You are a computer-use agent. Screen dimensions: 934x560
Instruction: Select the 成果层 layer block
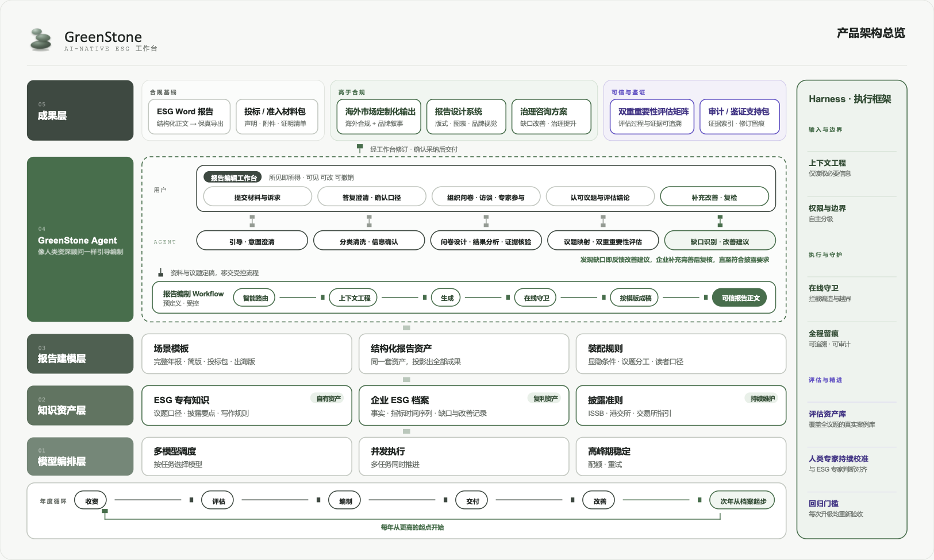(x=80, y=110)
